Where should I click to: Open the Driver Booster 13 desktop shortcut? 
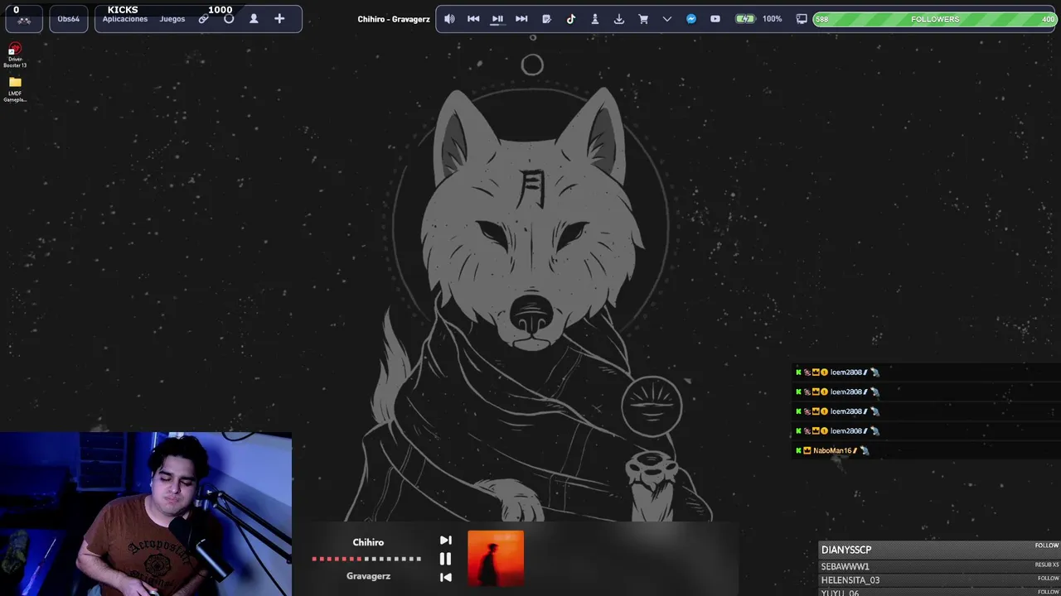(15, 56)
